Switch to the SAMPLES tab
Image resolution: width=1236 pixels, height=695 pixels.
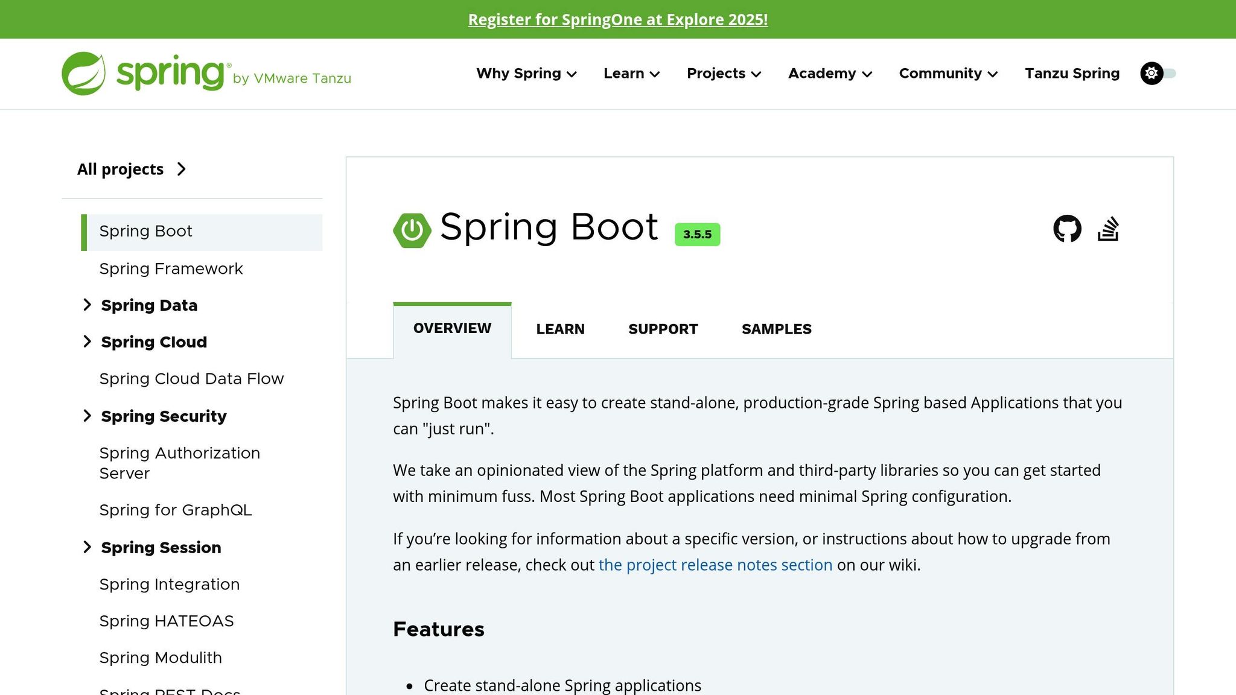click(x=776, y=329)
